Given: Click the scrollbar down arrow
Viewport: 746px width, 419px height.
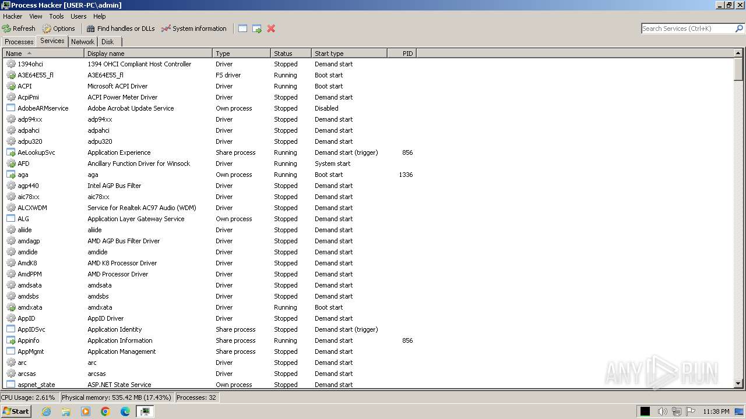Looking at the screenshot, I should click(738, 384).
